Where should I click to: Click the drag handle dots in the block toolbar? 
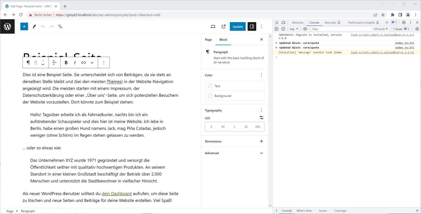pyautogui.click(x=36, y=62)
